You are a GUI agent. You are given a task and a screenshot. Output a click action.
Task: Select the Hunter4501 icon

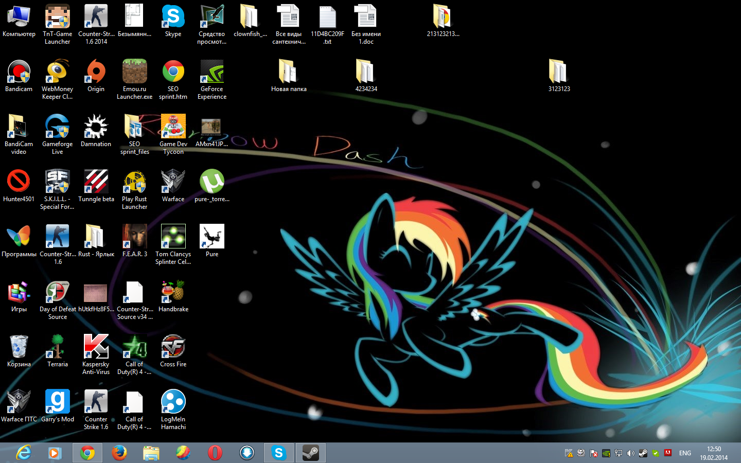pyautogui.click(x=19, y=186)
